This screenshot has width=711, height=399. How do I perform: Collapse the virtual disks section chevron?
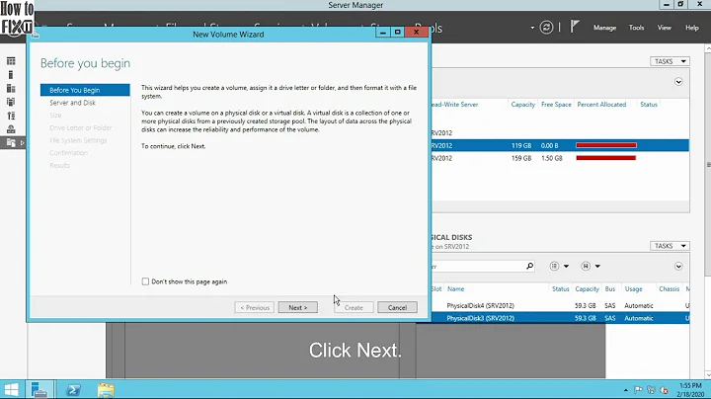[678, 82]
